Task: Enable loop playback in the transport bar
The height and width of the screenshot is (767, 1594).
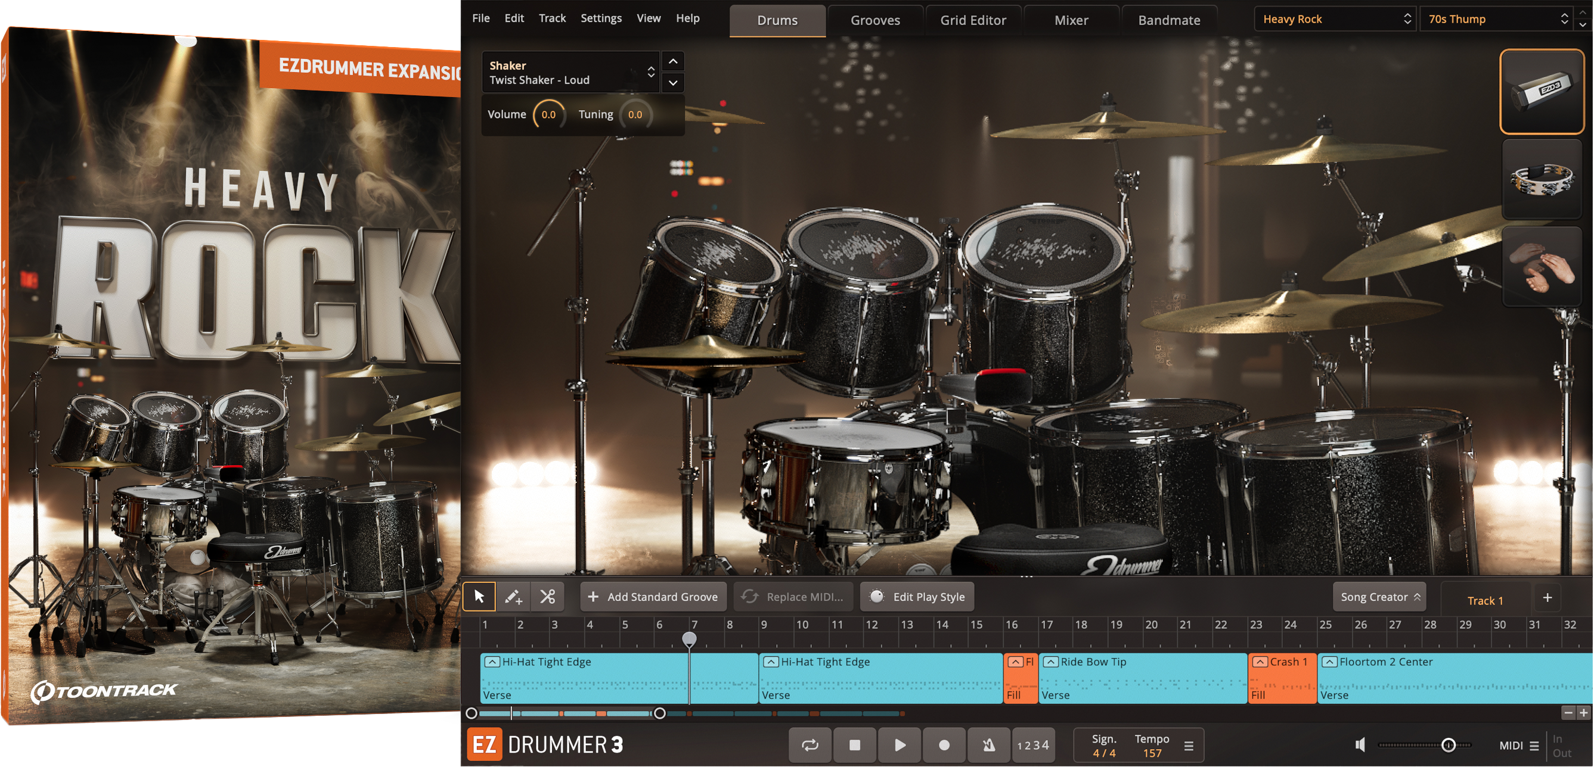Action: 811,745
